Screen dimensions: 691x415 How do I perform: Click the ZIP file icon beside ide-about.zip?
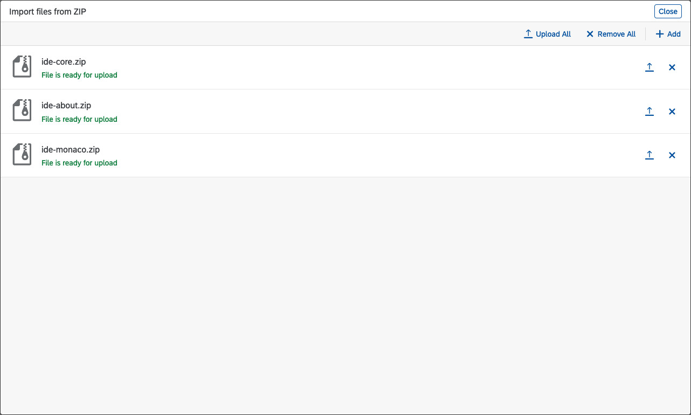coord(22,110)
